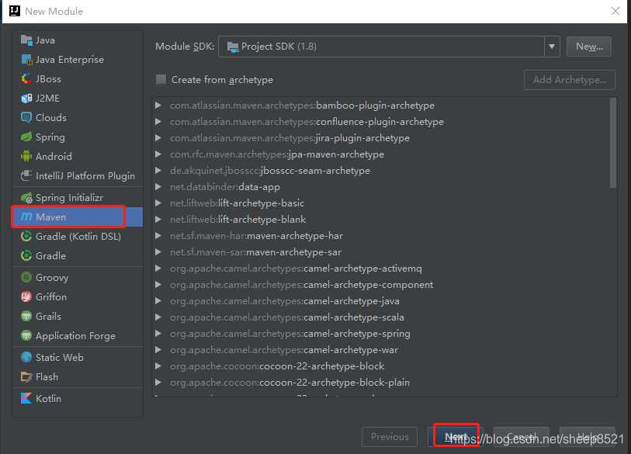631x454 pixels.
Task: Click the IntelliJ Platform Plugin icon
Action: click(x=26, y=175)
